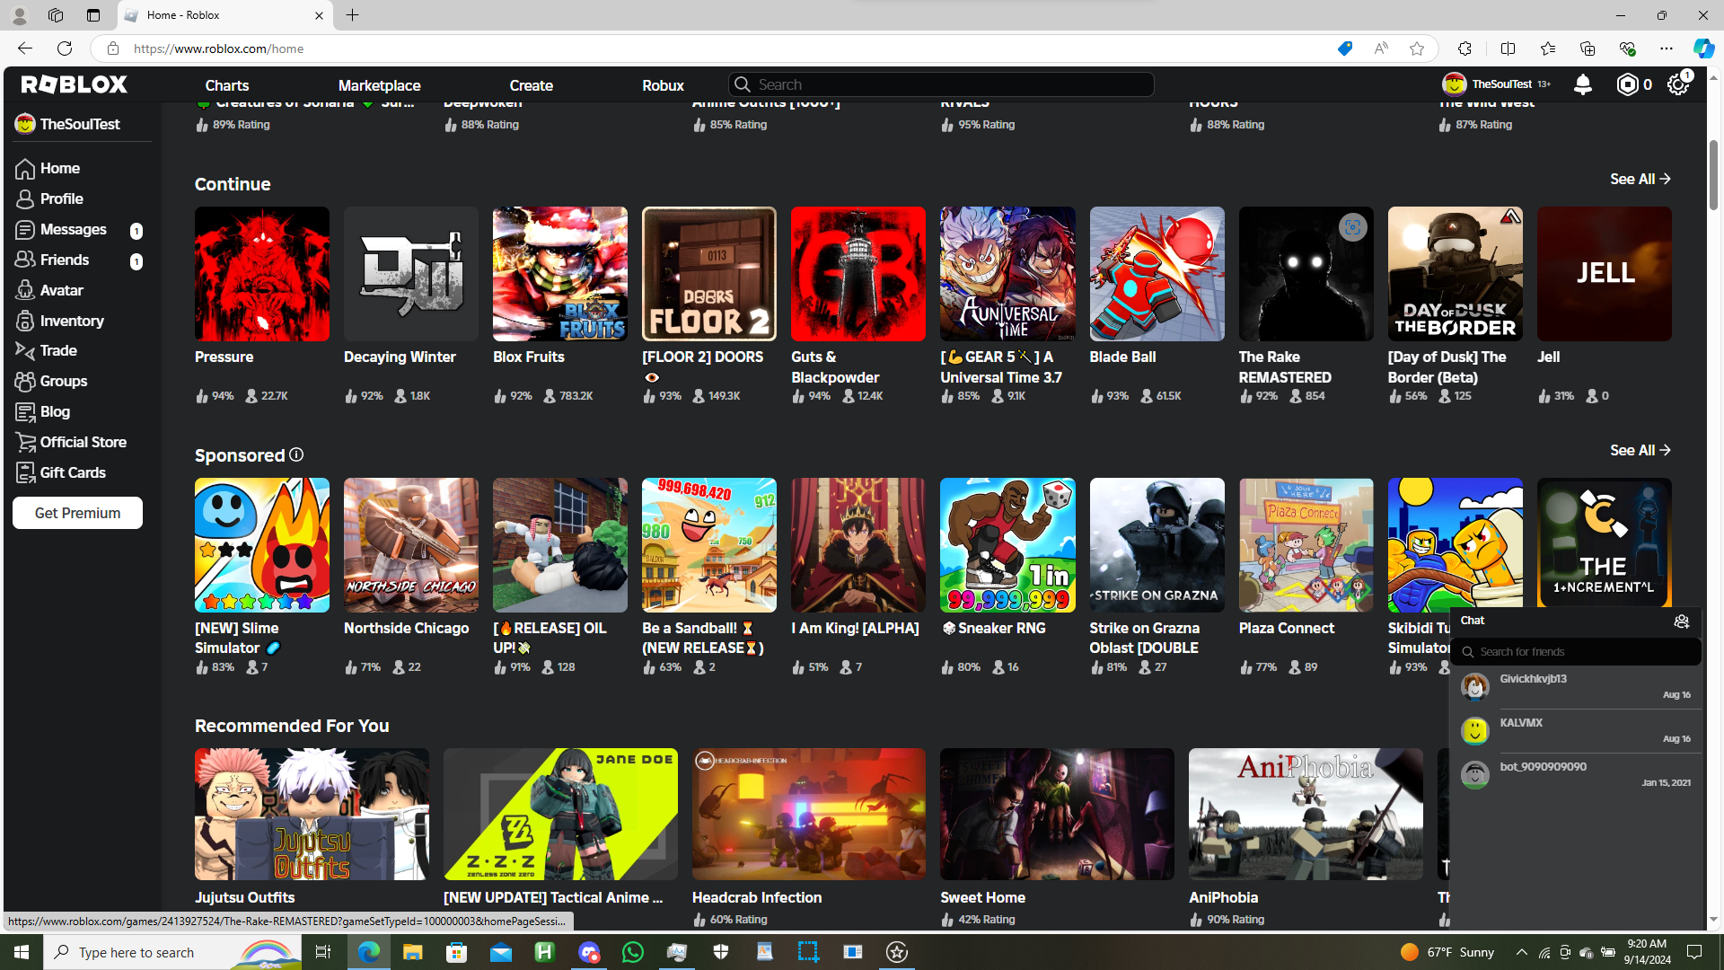This screenshot has width=1724, height=970.
Task: Open Inventory in the sidebar
Action: tap(72, 321)
